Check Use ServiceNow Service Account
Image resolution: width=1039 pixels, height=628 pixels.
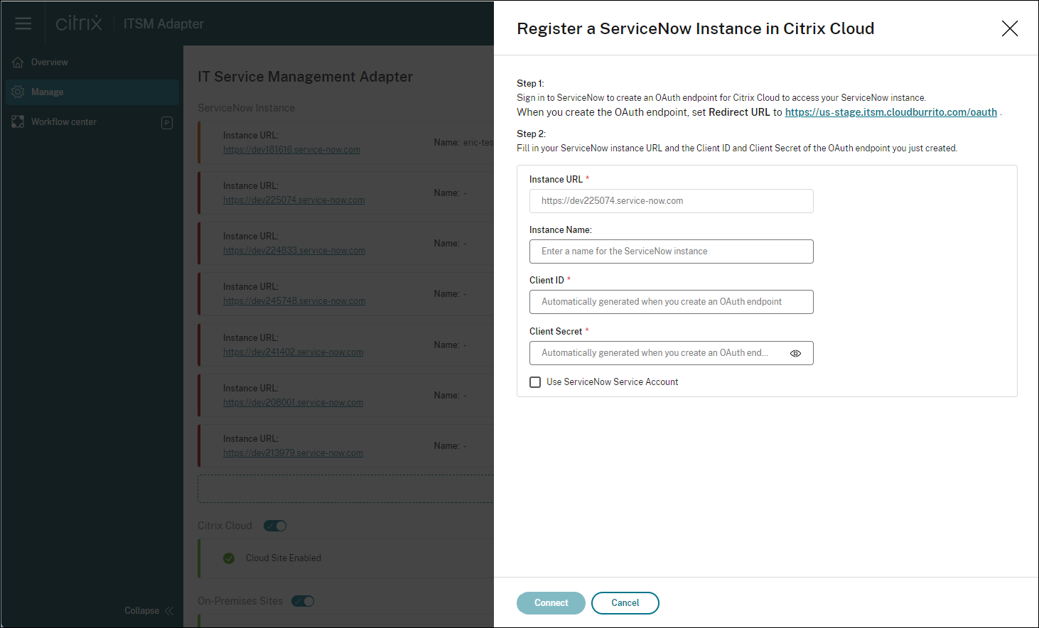click(x=535, y=382)
